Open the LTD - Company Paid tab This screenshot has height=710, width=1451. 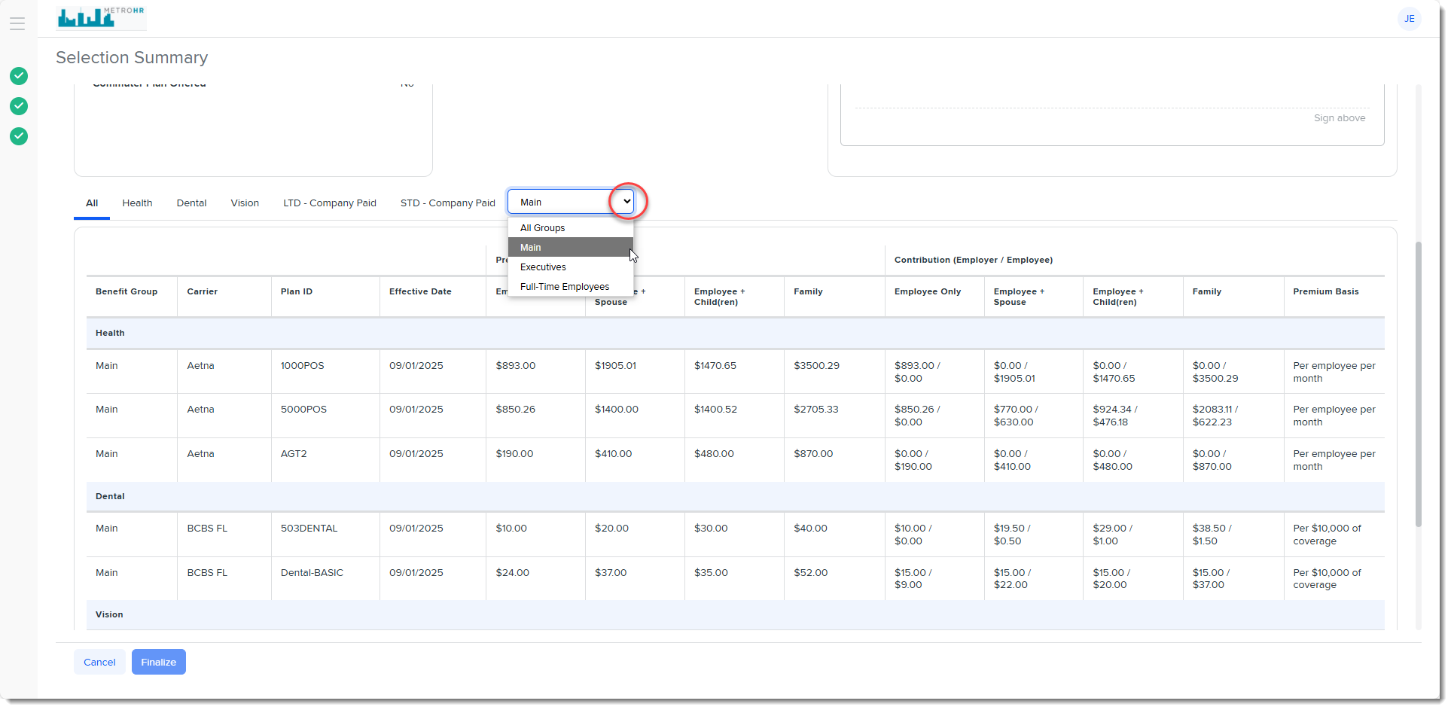point(330,203)
